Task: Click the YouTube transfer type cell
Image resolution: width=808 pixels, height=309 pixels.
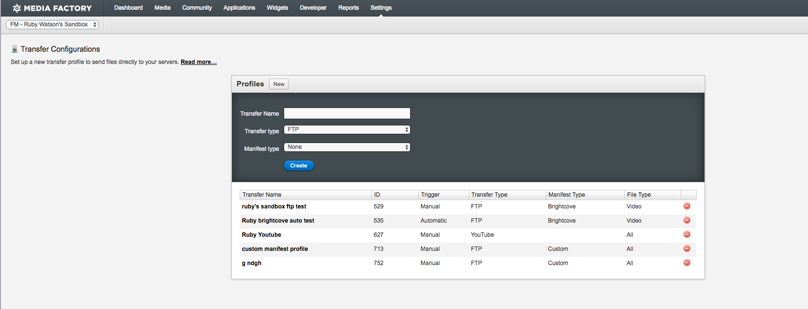Action: click(482, 235)
